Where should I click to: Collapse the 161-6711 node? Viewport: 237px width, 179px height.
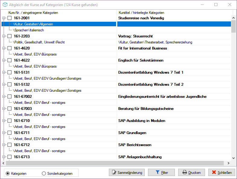pyautogui.click(x=4, y=133)
